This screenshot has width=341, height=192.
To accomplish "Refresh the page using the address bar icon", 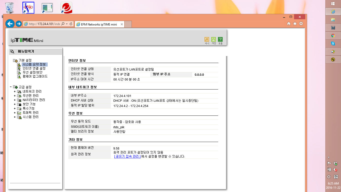I will [71, 24].
